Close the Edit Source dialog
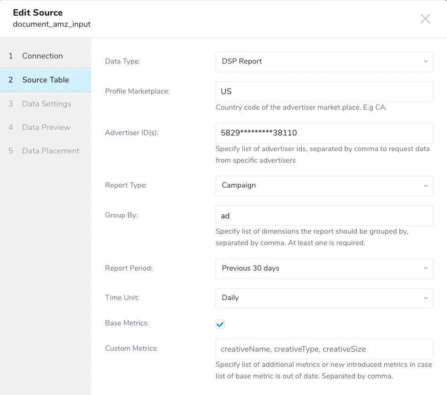447x395 pixels. (x=425, y=18)
